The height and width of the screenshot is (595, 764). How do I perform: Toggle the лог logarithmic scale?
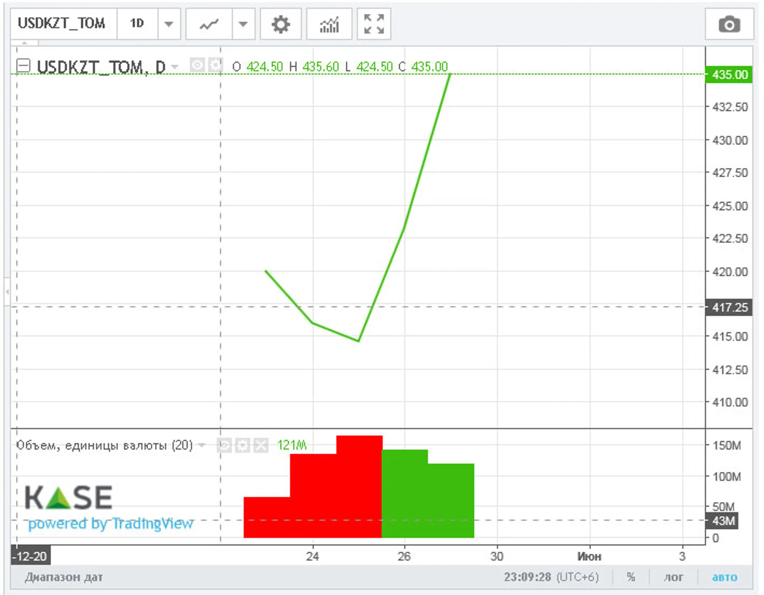673,577
